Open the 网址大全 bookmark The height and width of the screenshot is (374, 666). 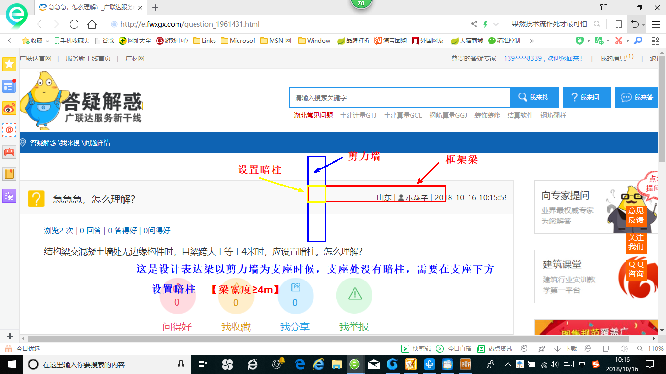click(135, 41)
